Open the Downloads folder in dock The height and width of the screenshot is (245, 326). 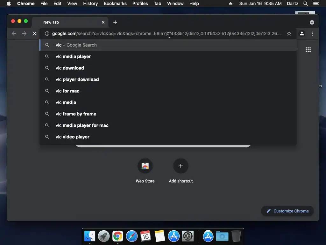pos(222,236)
